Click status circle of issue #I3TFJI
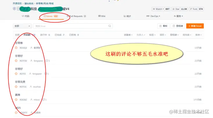The image size is (213, 118). point(16,74)
